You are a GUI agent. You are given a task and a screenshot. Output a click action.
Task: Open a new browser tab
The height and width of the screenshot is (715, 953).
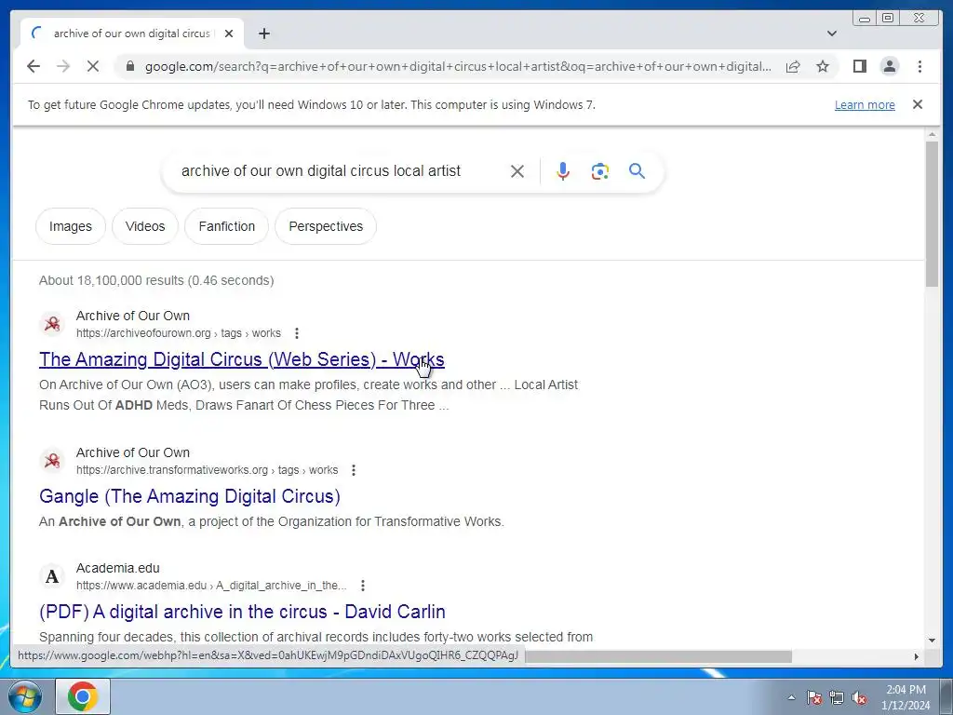[x=263, y=34]
